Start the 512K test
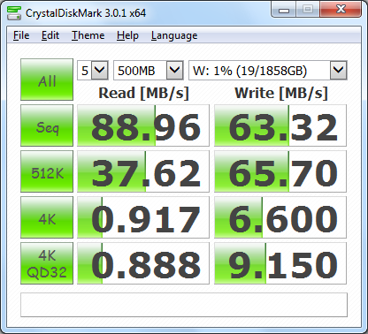 click(47, 171)
